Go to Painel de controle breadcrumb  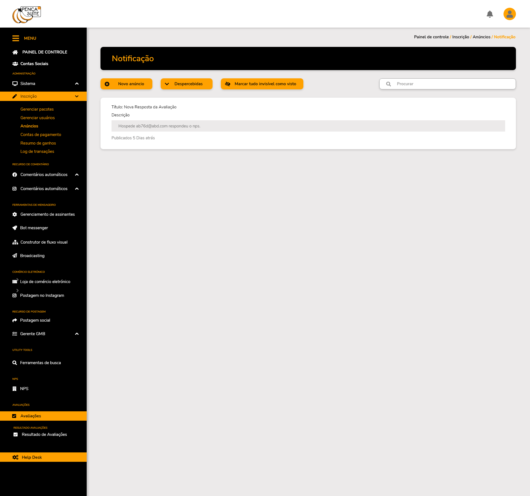tap(431, 37)
